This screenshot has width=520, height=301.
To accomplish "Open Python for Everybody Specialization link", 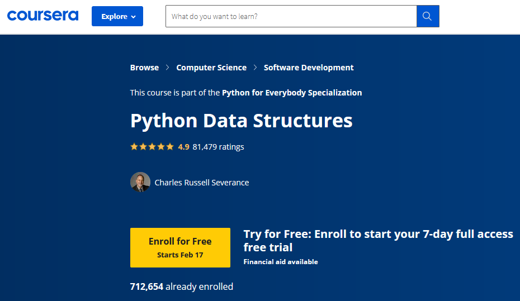I will 292,93.
